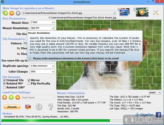Open the wrench and screwdriver options icon
Screen dimensions: 164x125
[x=156, y=12]
